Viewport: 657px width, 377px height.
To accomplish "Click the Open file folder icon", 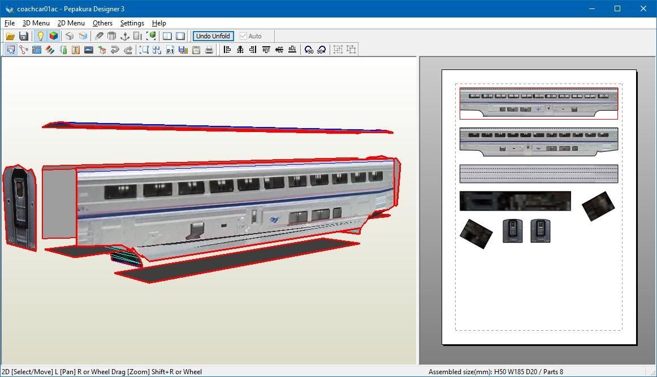I will [x=10, y=36].
